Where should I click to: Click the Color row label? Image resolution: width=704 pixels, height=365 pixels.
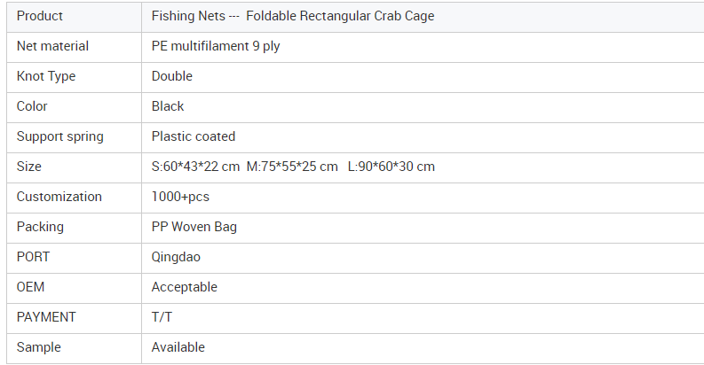32,106
